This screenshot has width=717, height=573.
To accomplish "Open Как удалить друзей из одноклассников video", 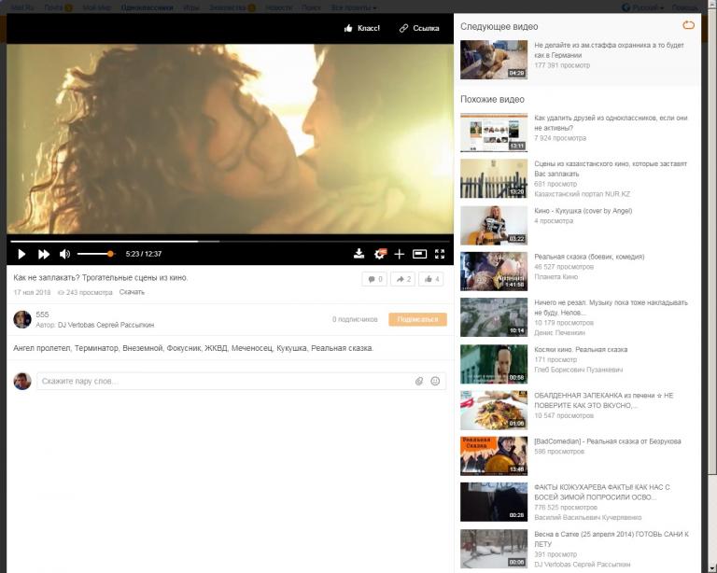I will point(611,123).
